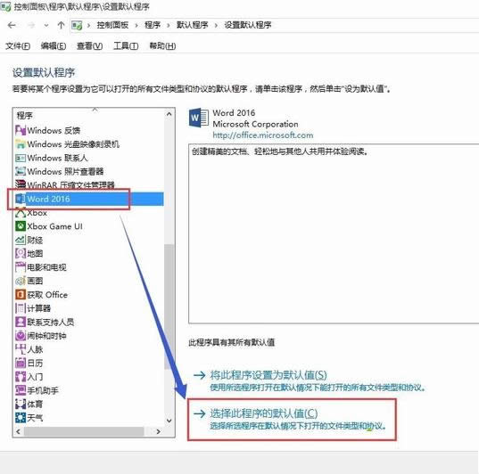Click the Xbox Game UI icon
The height and width of the screenshot is (474, 479).
[x=21, y=226]
